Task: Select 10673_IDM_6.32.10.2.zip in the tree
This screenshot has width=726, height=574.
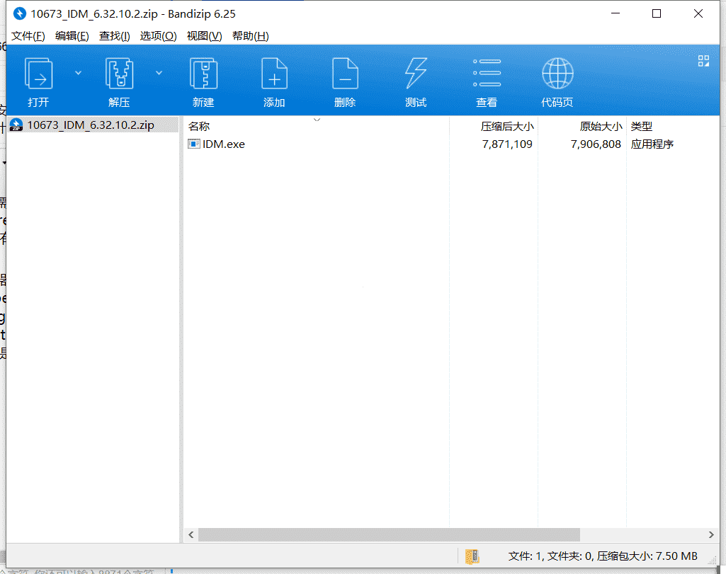Action: [x=92, y=125]
